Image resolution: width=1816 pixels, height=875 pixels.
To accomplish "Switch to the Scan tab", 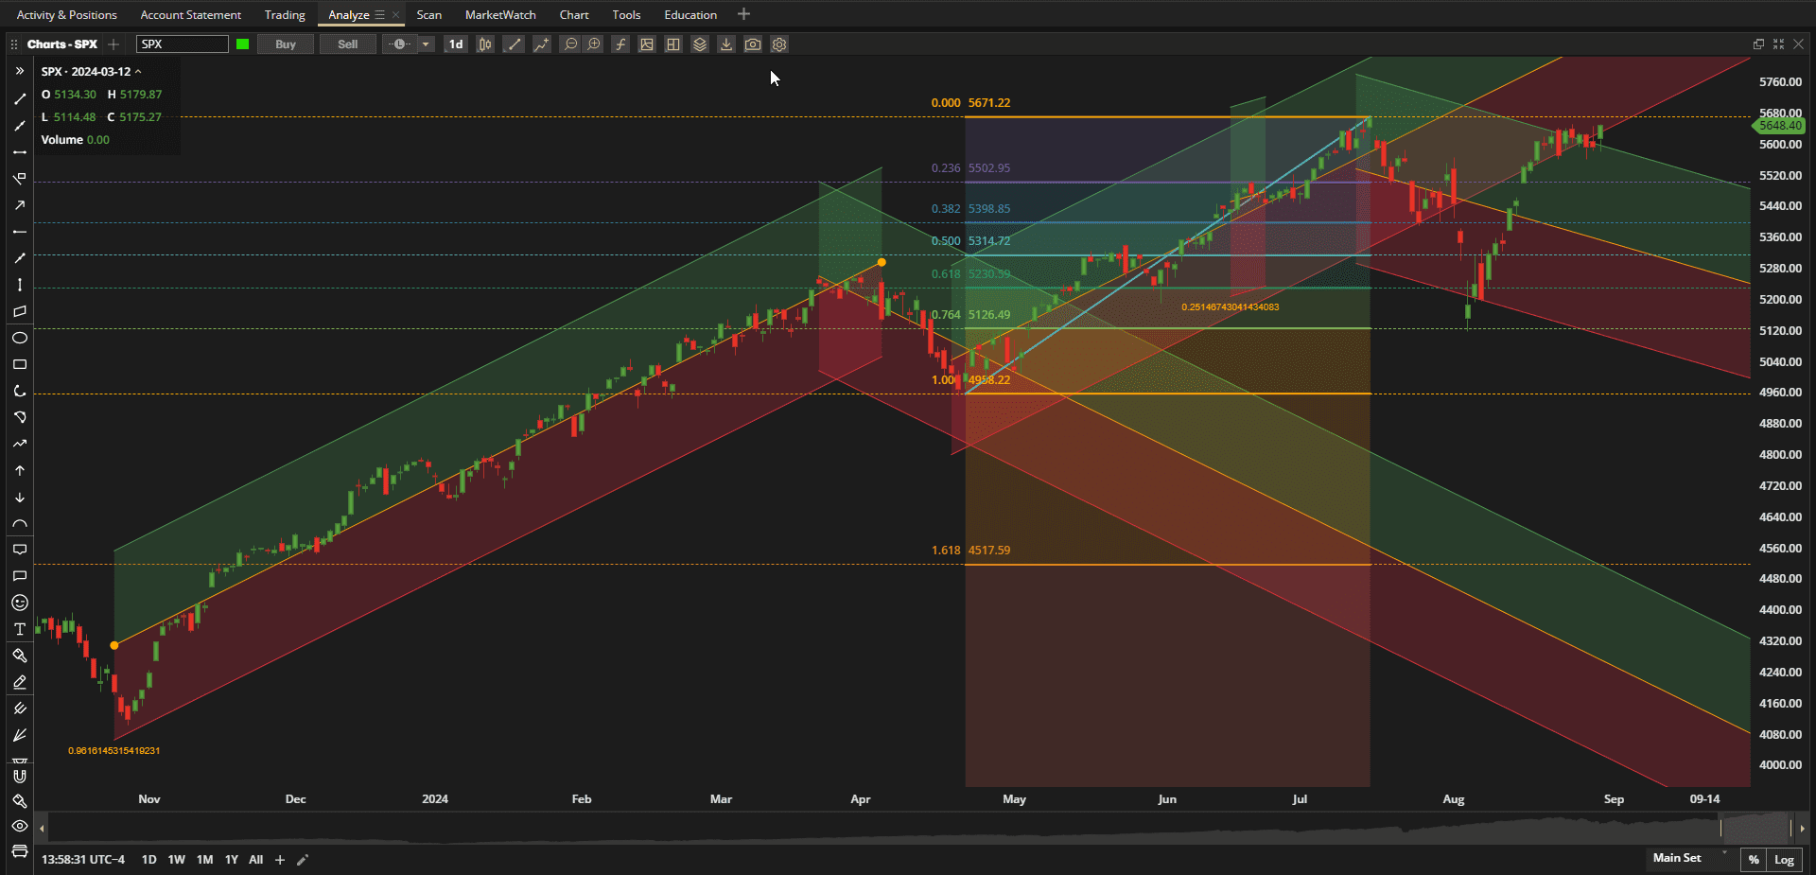I will click(429, 15).
